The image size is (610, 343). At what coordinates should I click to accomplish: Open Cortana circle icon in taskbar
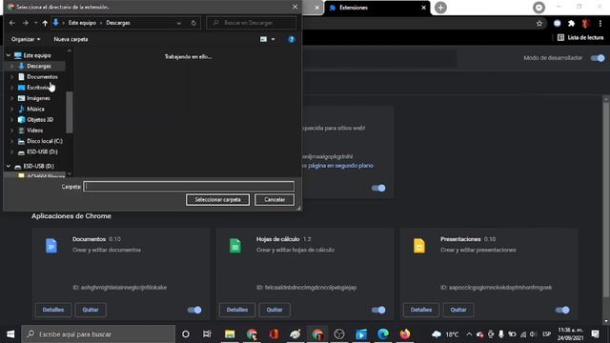point(186,334)
